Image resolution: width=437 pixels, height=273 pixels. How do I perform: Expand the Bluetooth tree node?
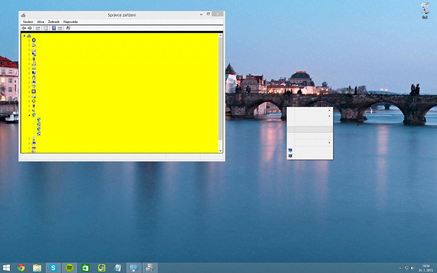30,40
